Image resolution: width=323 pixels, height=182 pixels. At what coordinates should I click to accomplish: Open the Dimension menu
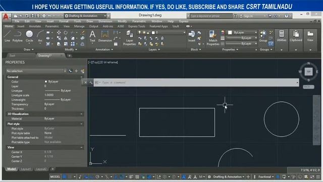click(105, 21)
